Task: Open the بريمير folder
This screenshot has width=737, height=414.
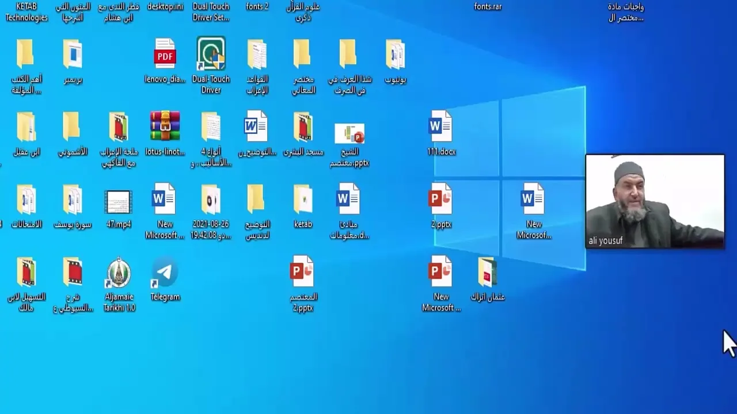Action: [x=73, y=55]
